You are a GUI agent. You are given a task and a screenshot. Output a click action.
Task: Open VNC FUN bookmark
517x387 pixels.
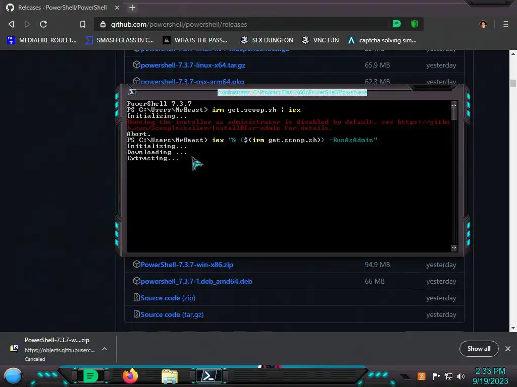point(320,40)
